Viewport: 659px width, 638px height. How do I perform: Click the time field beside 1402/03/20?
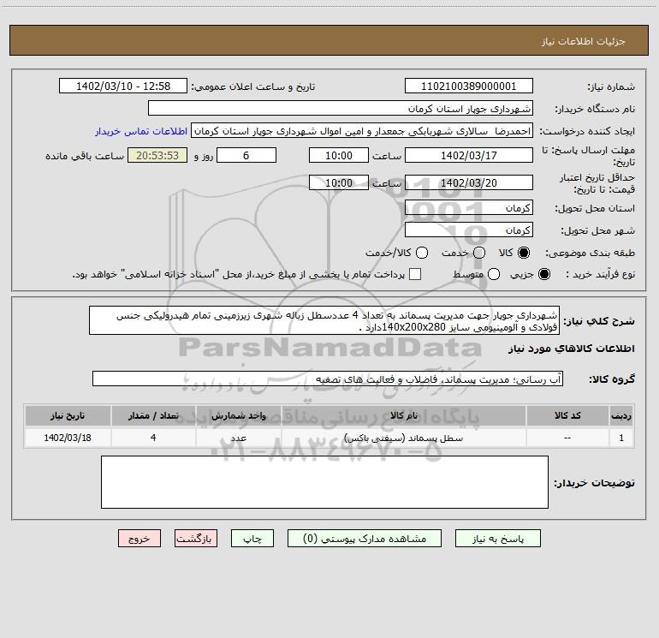tap(339, 182)
